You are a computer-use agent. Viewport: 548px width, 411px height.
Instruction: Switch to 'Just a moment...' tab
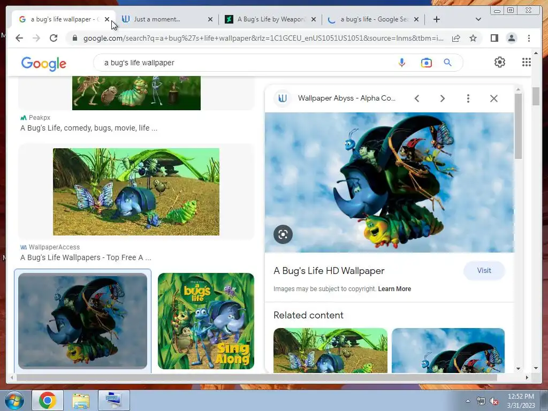coord(164,19)
